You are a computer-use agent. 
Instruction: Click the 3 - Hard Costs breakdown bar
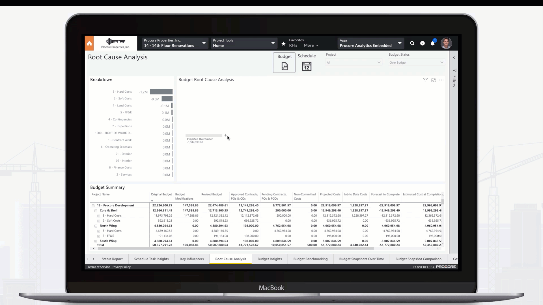pos(161,92)
